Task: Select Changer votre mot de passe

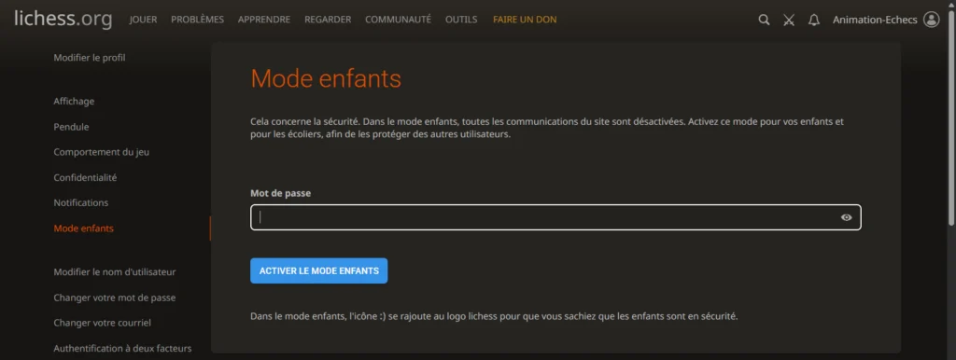Action: pyautogui.click(x=115, y=298)
